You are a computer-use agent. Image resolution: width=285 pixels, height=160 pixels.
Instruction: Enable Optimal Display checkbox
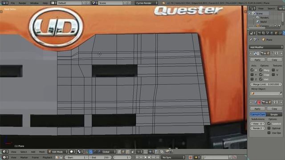[x=269, y=128]
